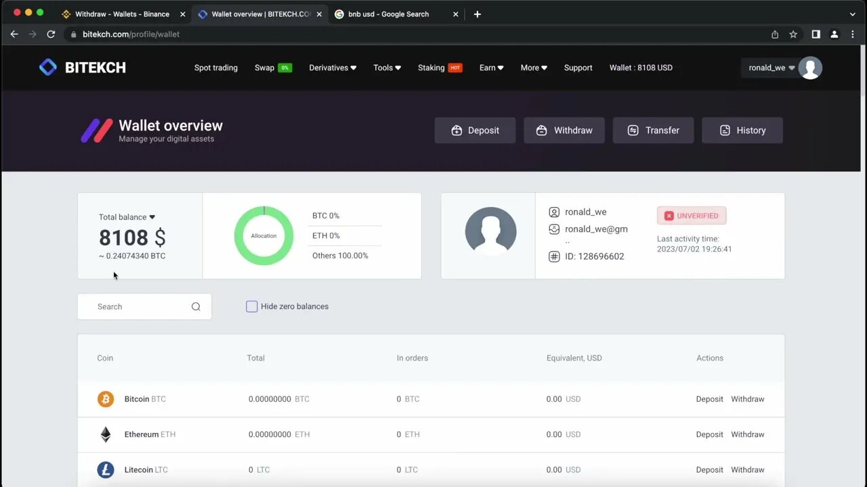The width and height of the screenshot is (867, 487).
Task: Click the ID: 128696602 text
Action: click(x=595, y=256)
